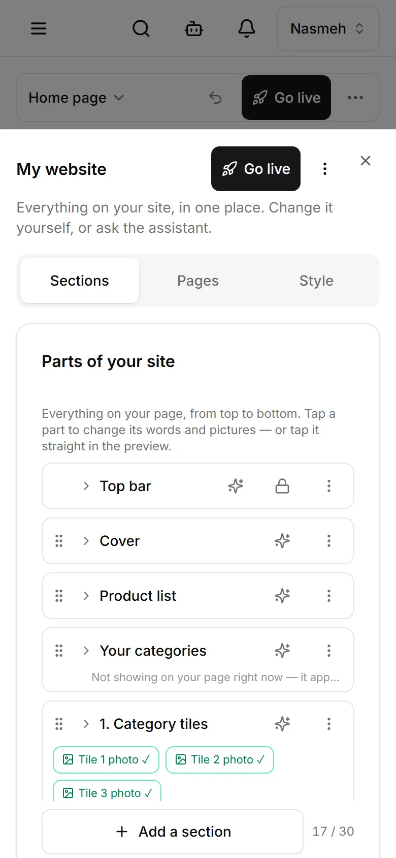Open the Category tiles more options menu
396x858 pixels.
[x=329, y=724]
